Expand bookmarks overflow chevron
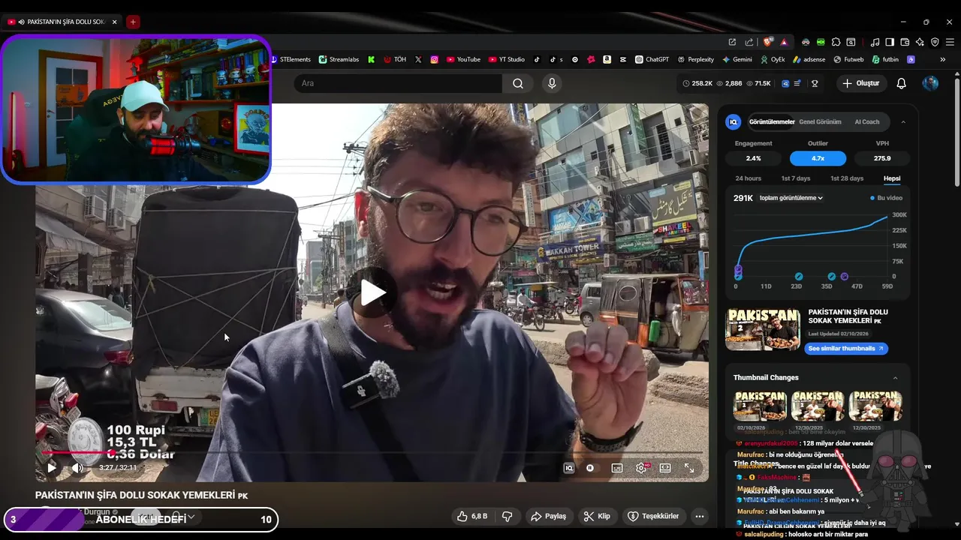The height and width of the screenshot is (540, 961). (943, 59)
